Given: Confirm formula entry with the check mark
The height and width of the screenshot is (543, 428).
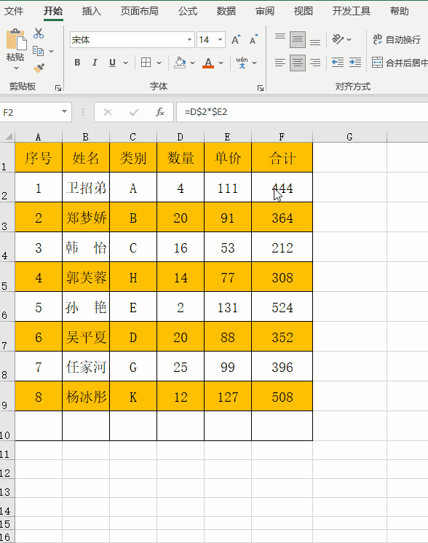Looking at the screenshot, I should coord(134,112).
